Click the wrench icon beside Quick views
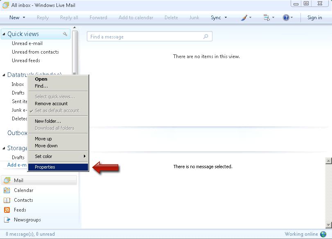 (65, 34)
